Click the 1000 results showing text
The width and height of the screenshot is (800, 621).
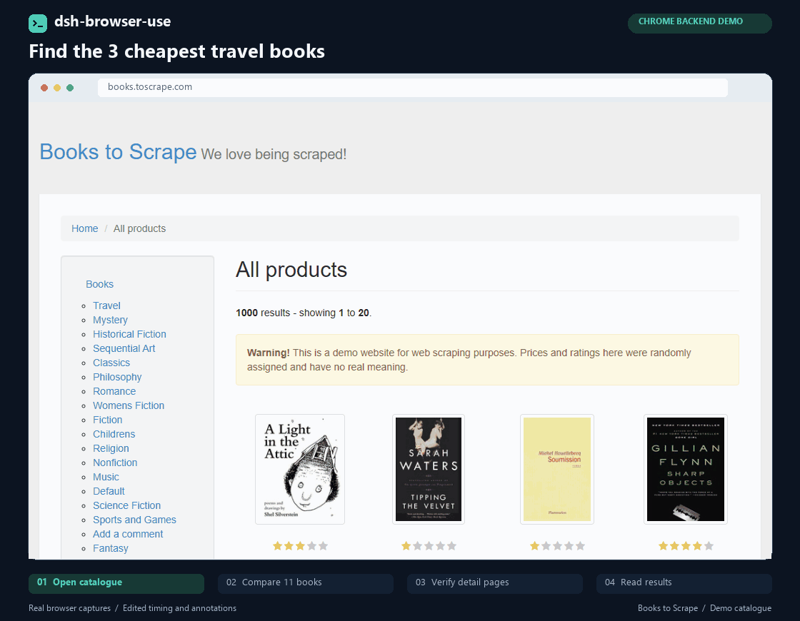click(304, 313)
